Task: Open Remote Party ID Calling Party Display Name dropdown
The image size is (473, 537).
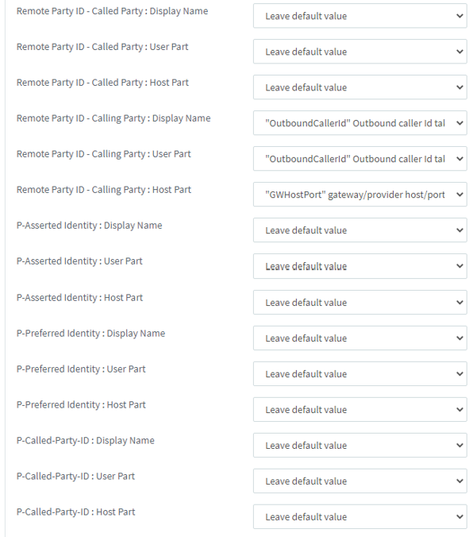Action: point(360,123)
